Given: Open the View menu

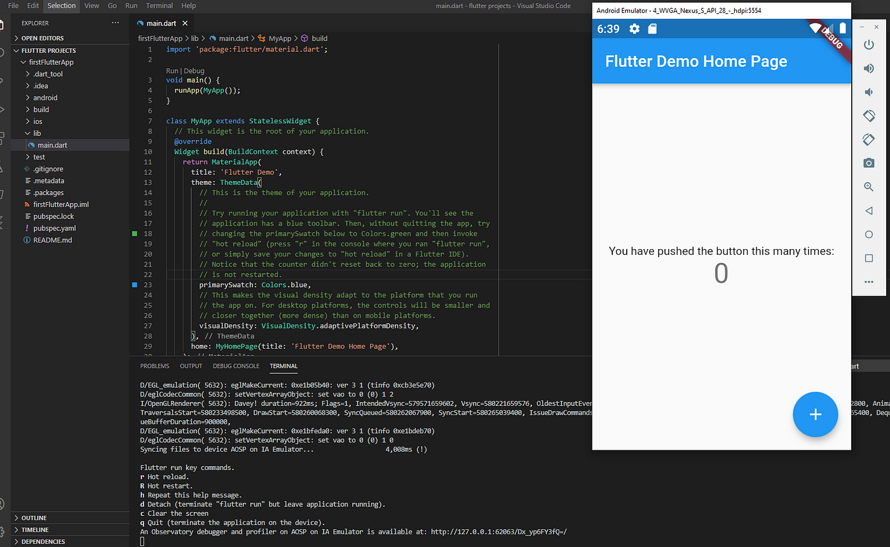Looking at the screenshot, I should pos(92,5).
